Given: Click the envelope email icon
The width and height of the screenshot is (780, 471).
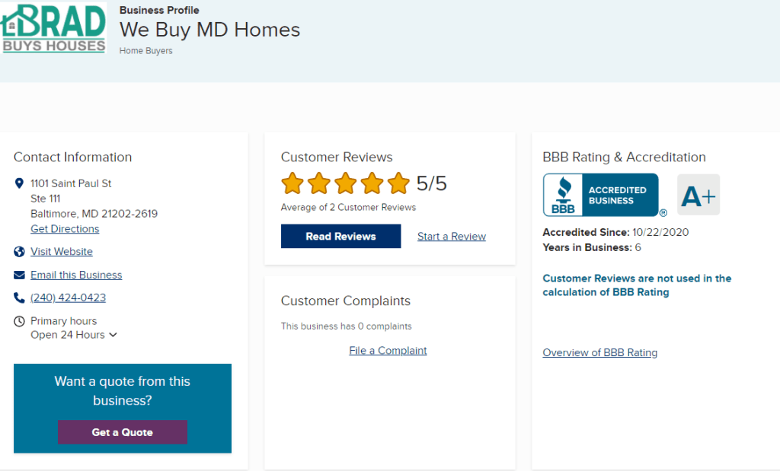Looking at the screenshot, I should click(19, 275).
